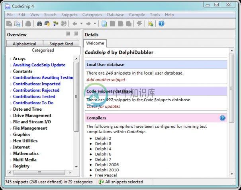Image resolution: width=241 pixels, height=190 pixels.
Task: Open the Compile menu
Action: (x=137, y=15)
